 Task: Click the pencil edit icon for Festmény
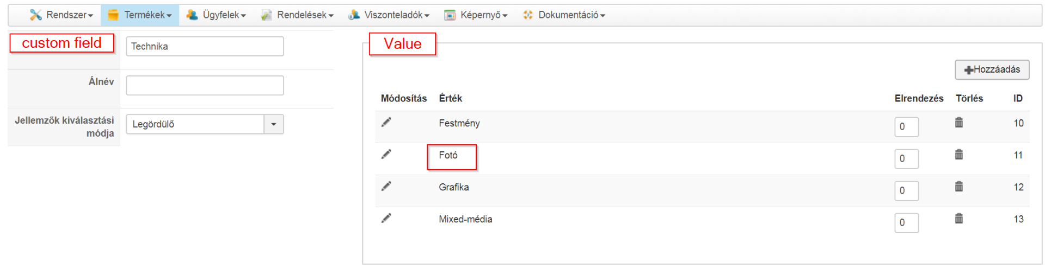386,123
